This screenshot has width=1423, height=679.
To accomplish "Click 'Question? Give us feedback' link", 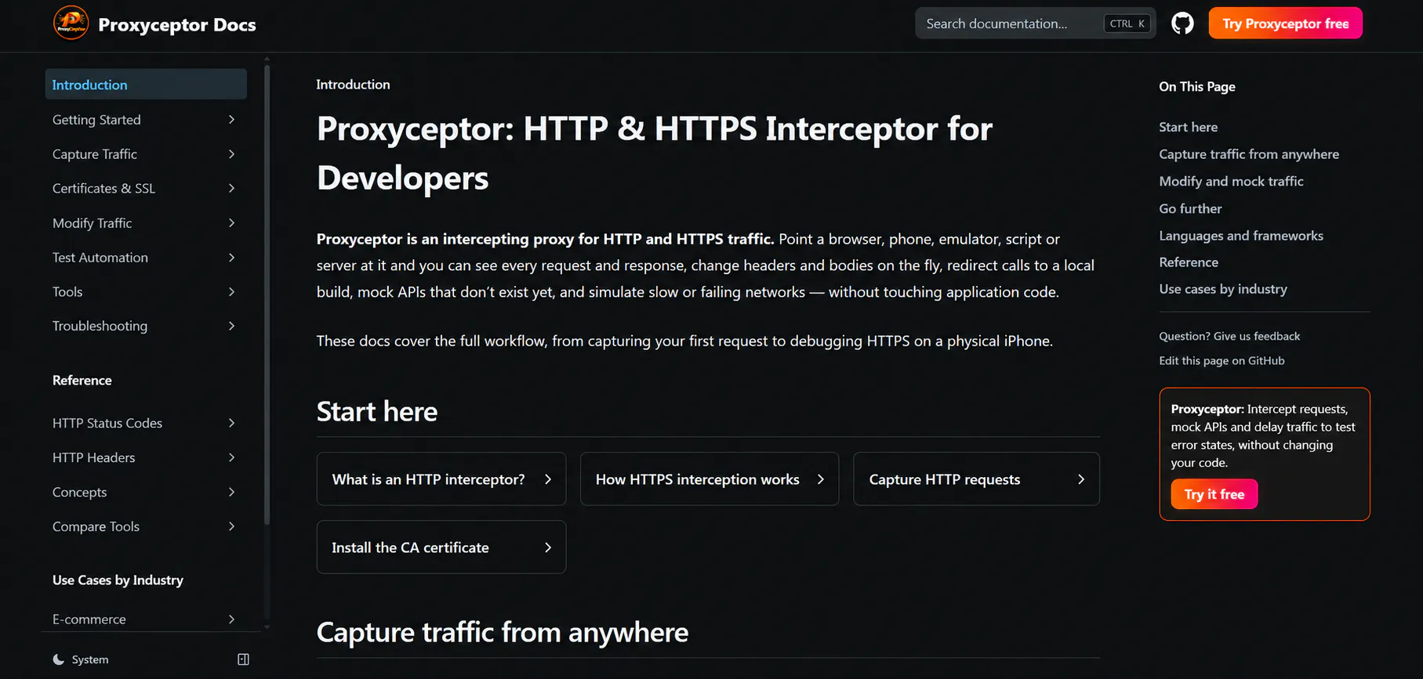I will tap(1229, 336).
